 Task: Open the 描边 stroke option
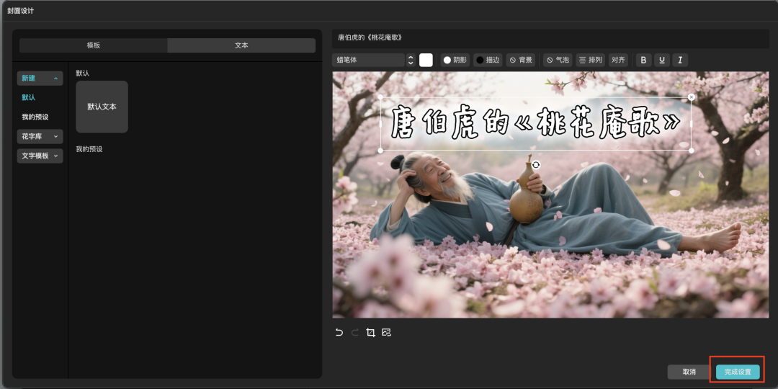pos(488,60)
